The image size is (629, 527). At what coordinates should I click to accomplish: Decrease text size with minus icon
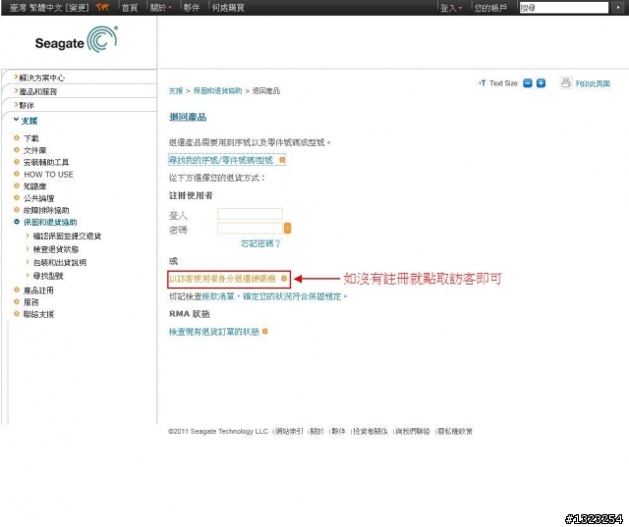[x=528, y=83]
